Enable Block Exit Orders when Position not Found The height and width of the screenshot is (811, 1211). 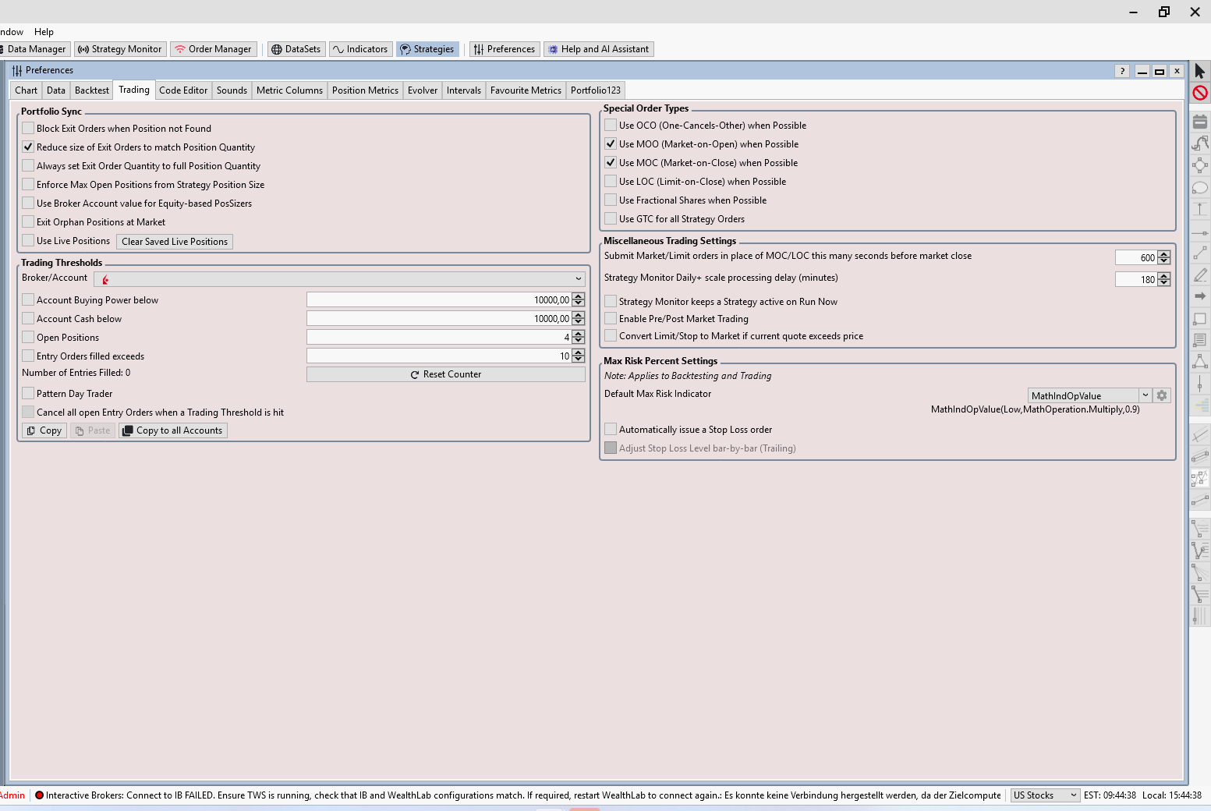pos(28,128)
